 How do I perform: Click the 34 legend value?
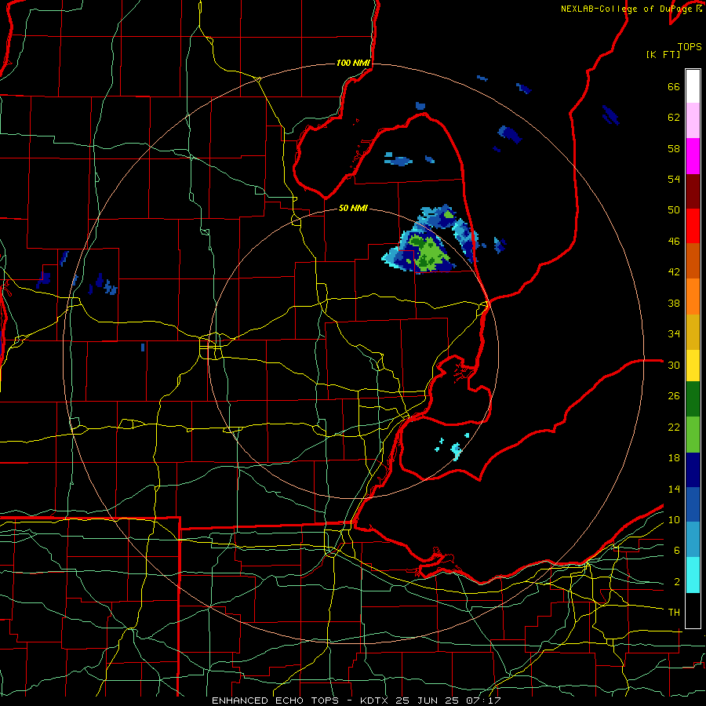pos(674,333)
